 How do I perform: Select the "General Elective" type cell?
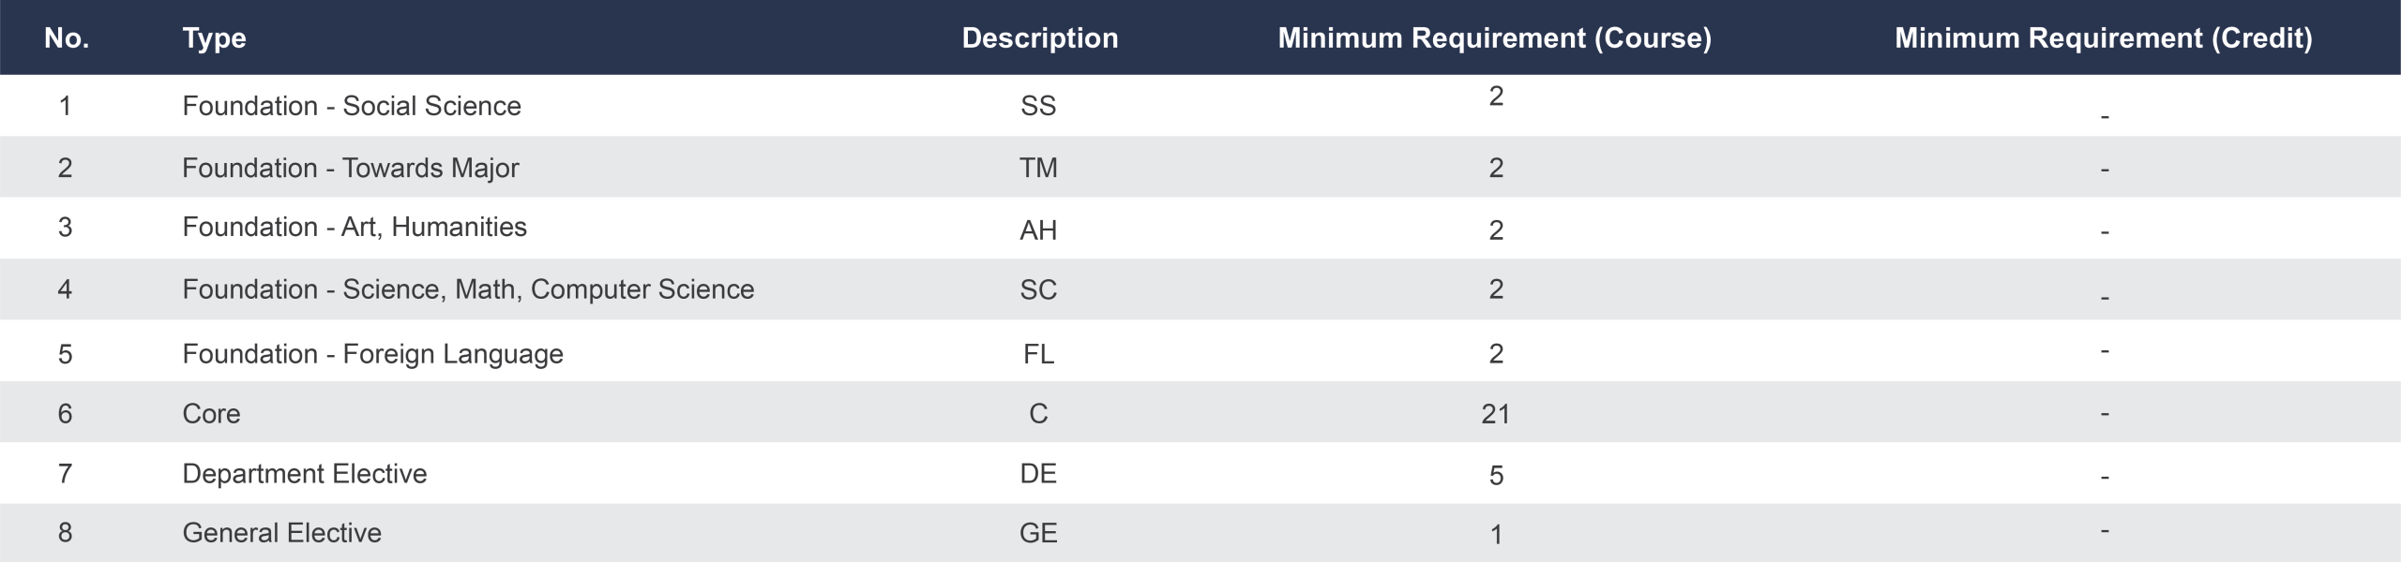click(281, 533)
